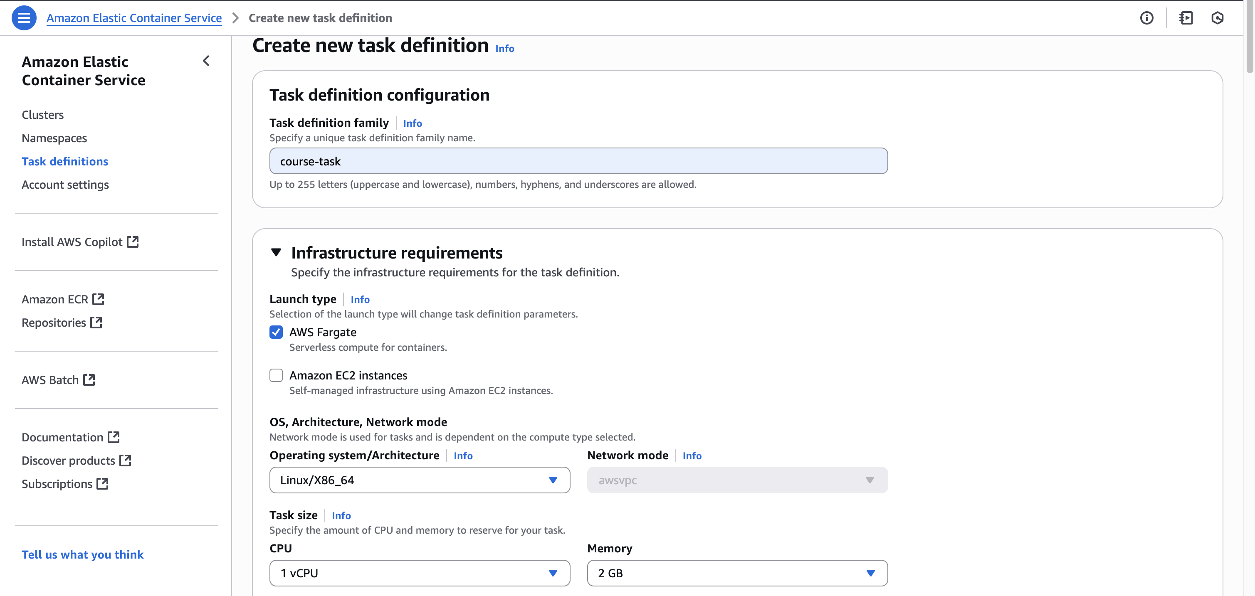Image resolution: width=1255 pixels, height=596 pixels.
Task: Click the info circle icon in header
Action: pyautogui.click(x=1146, y=18)
